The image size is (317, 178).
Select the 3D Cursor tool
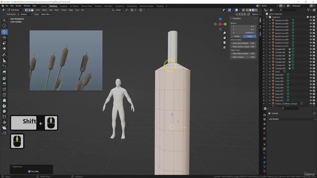[4, 26]
